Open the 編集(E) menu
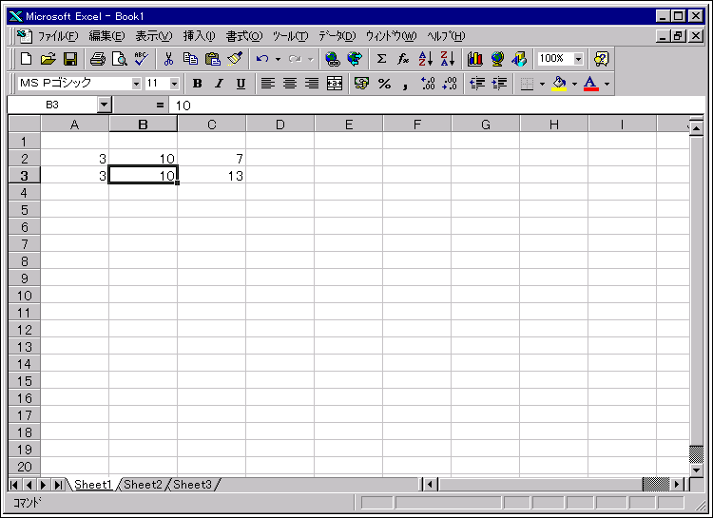The height and width of the screenshot is (518, 713). pos(106,35)
